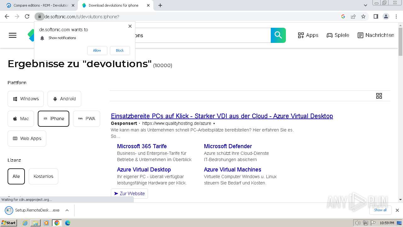Select the Alle license filter

[16, 176]
